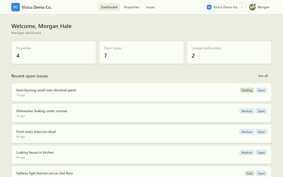Click the MH user avatar icon
283x177 pixels.
(252, 7)
